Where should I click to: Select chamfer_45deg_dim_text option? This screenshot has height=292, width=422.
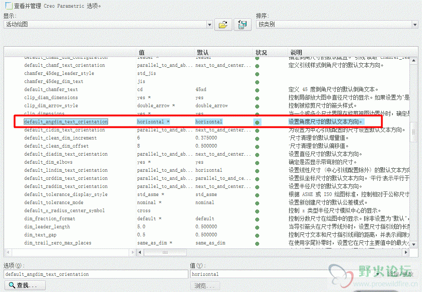(x=53, y=81)
